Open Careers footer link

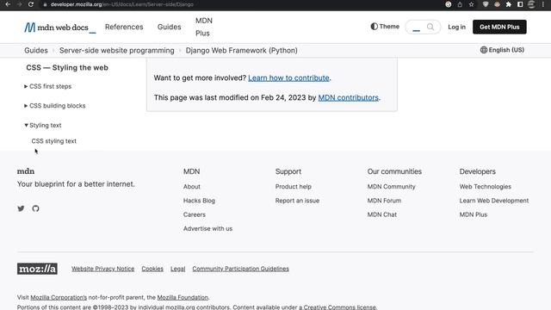click(x=195, y=214)
